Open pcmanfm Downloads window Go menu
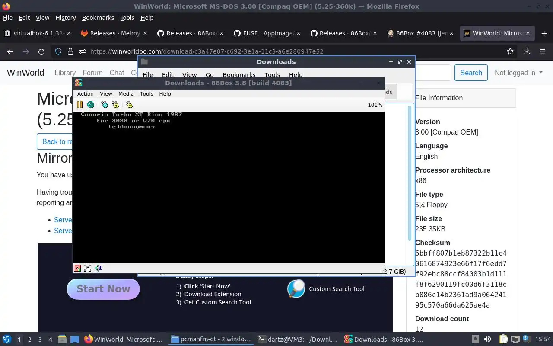Screen dimensions: 553x346 [x=210, y=75]
